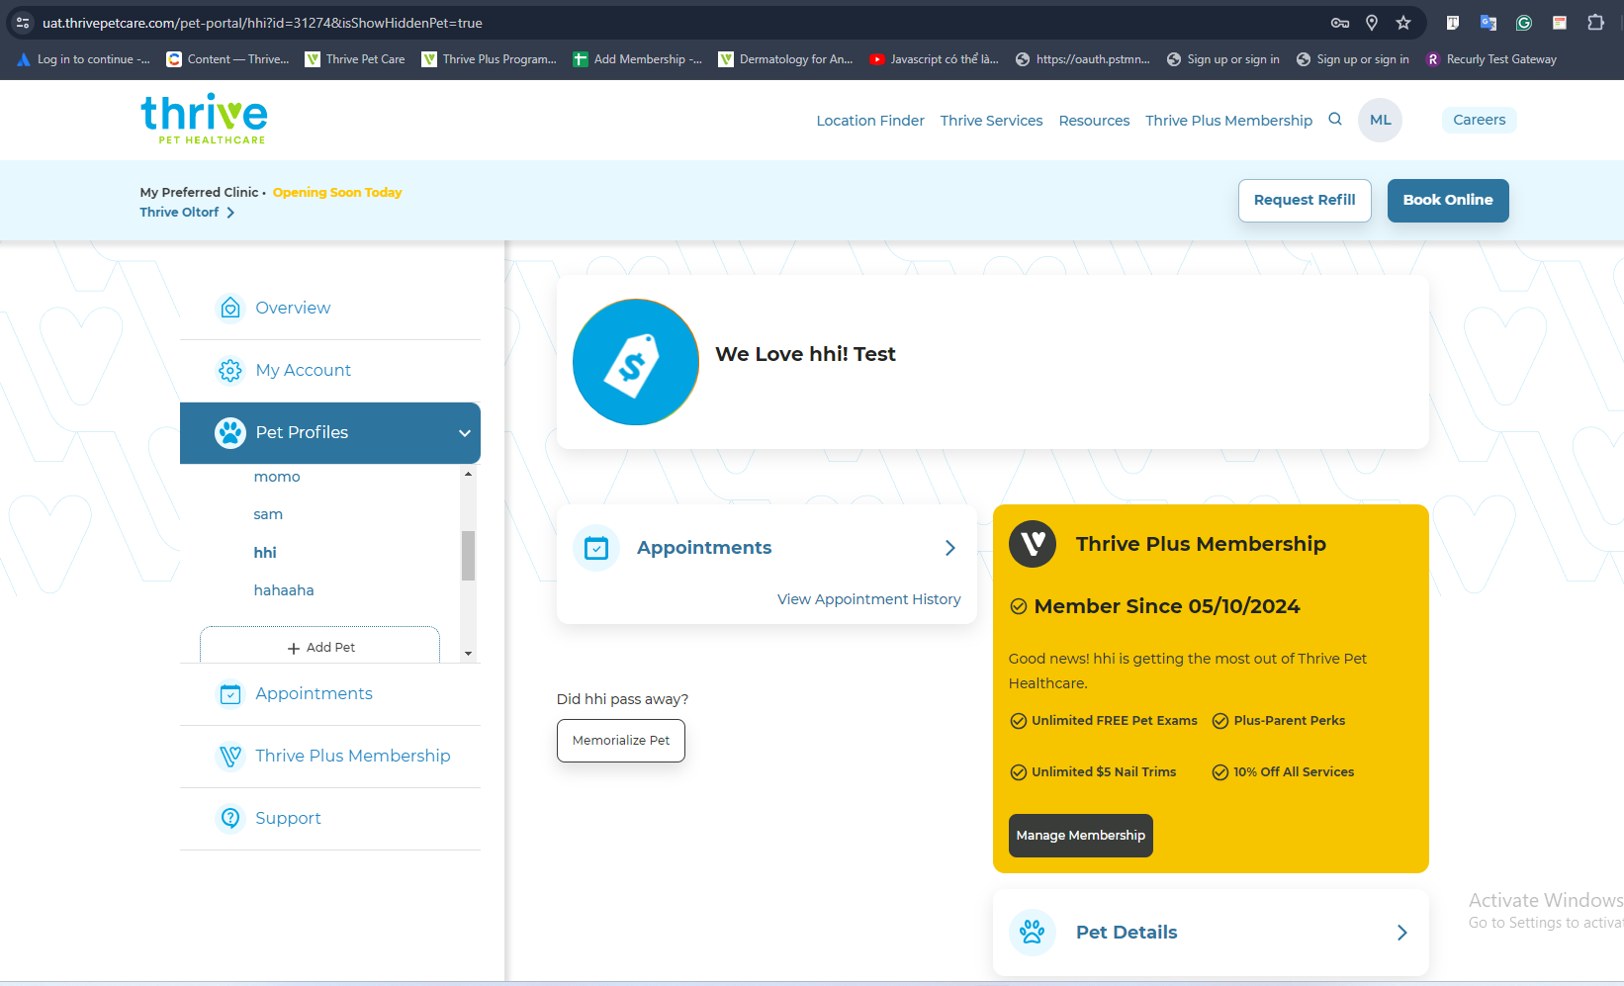
Task: Click the Unlimited FREE Pet Exams check icon
Action: [1018, 721]
